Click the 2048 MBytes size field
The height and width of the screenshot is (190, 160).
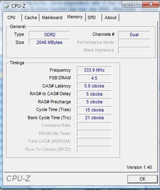(x=49, y=42)
